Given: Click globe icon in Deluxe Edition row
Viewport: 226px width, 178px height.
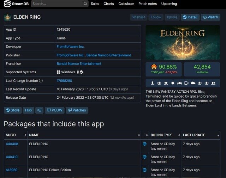Looking at the screenshot, I should [x=144, y=170].
